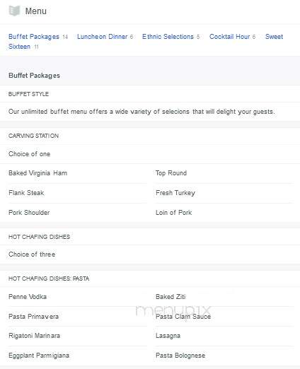Image resolution: width=300 pixels, height=369 pixels.
Task: Go to Cocktail Hour menu section
Action: [229, 37]
